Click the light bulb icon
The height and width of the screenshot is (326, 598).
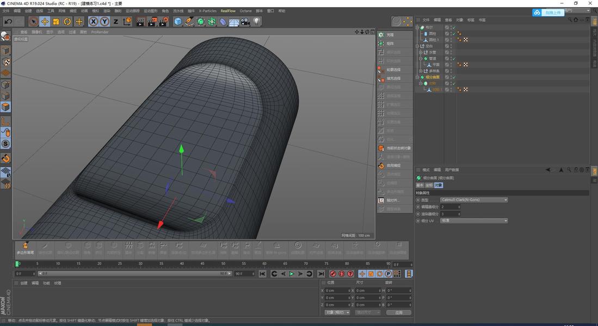click(x=257, y=22)
